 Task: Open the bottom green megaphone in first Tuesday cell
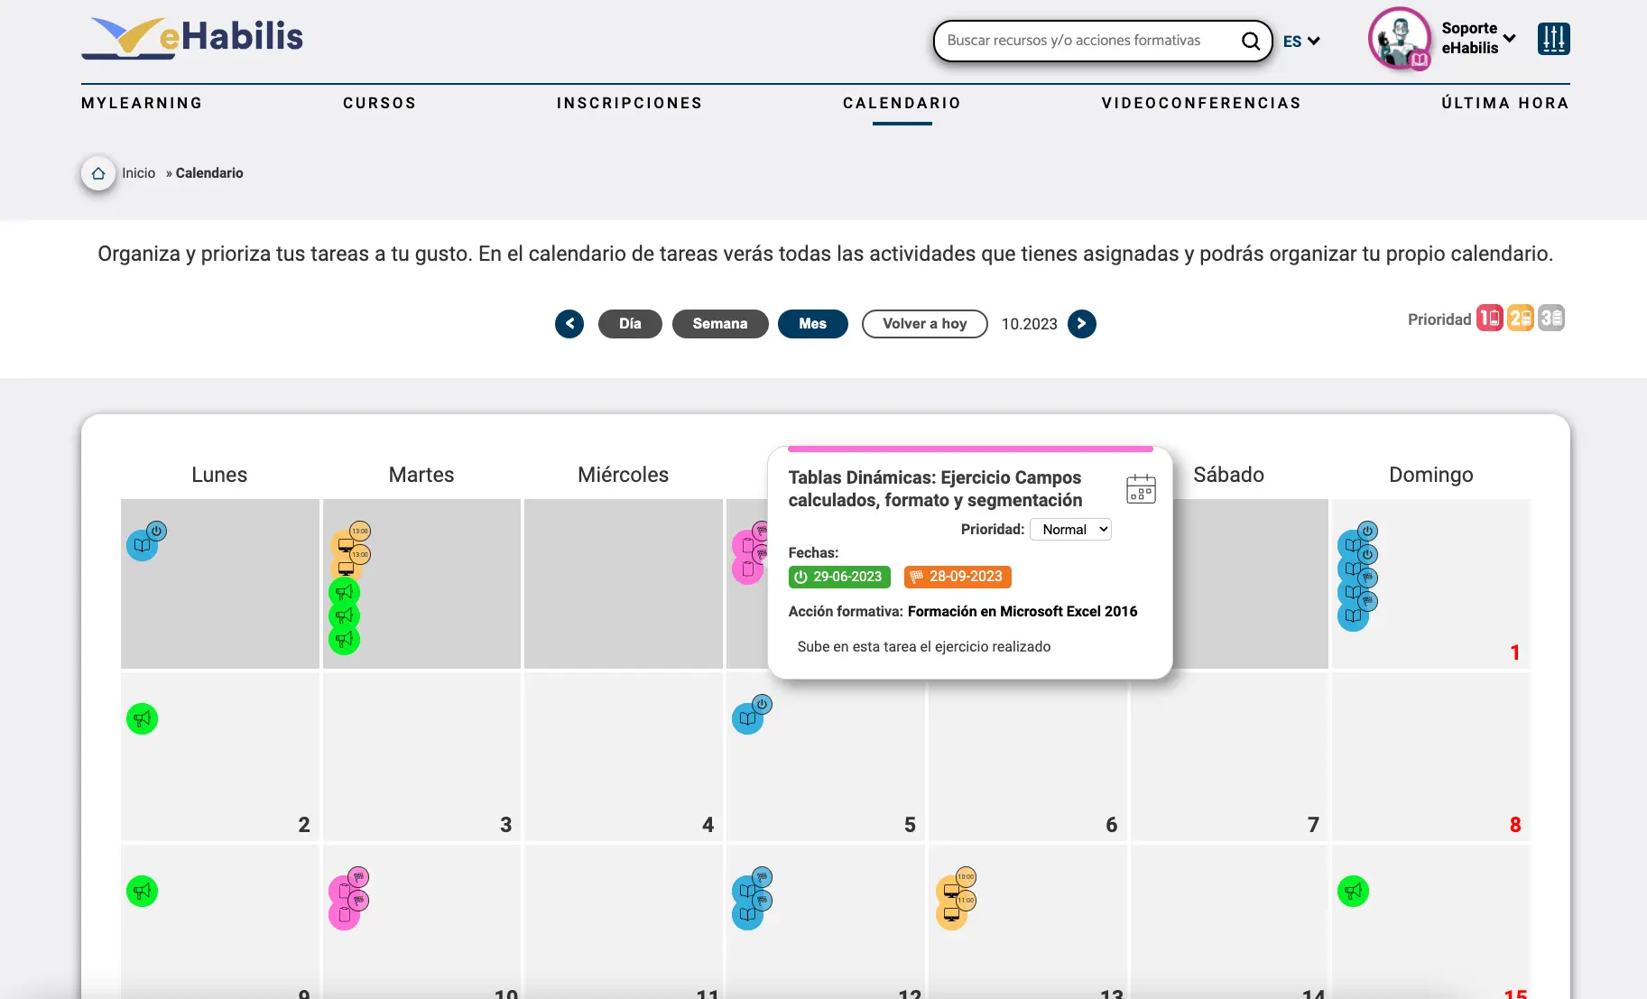344,640
